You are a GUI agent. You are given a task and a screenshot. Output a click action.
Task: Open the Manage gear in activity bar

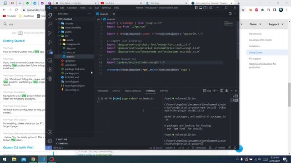[x=50, y=141]
